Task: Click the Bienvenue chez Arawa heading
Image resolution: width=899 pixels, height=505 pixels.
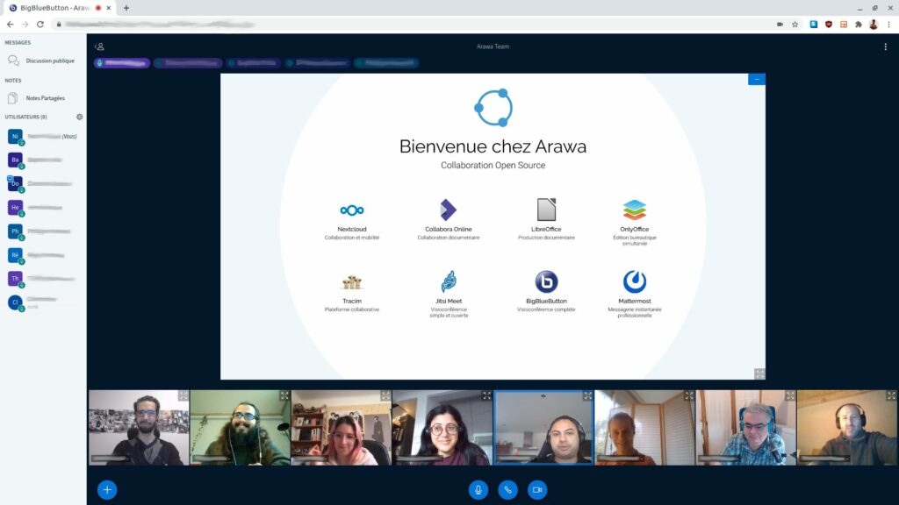Action: tap(493, 146)
